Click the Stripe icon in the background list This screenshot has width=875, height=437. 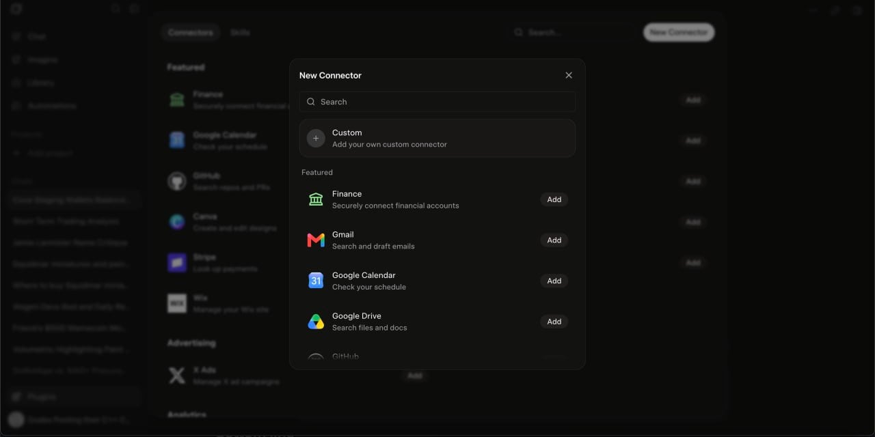coord(177,263)
